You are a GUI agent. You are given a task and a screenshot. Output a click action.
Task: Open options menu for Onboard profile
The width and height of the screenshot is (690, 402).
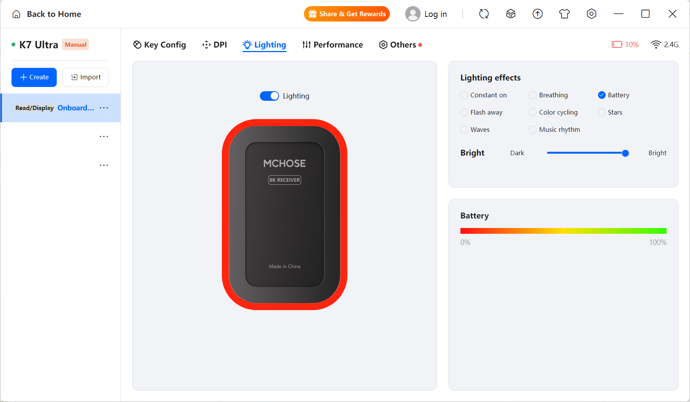coord(104,108)
